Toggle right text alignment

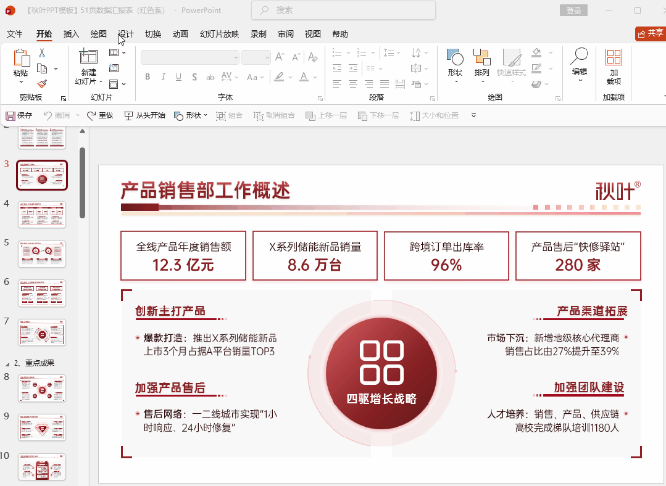368,84
